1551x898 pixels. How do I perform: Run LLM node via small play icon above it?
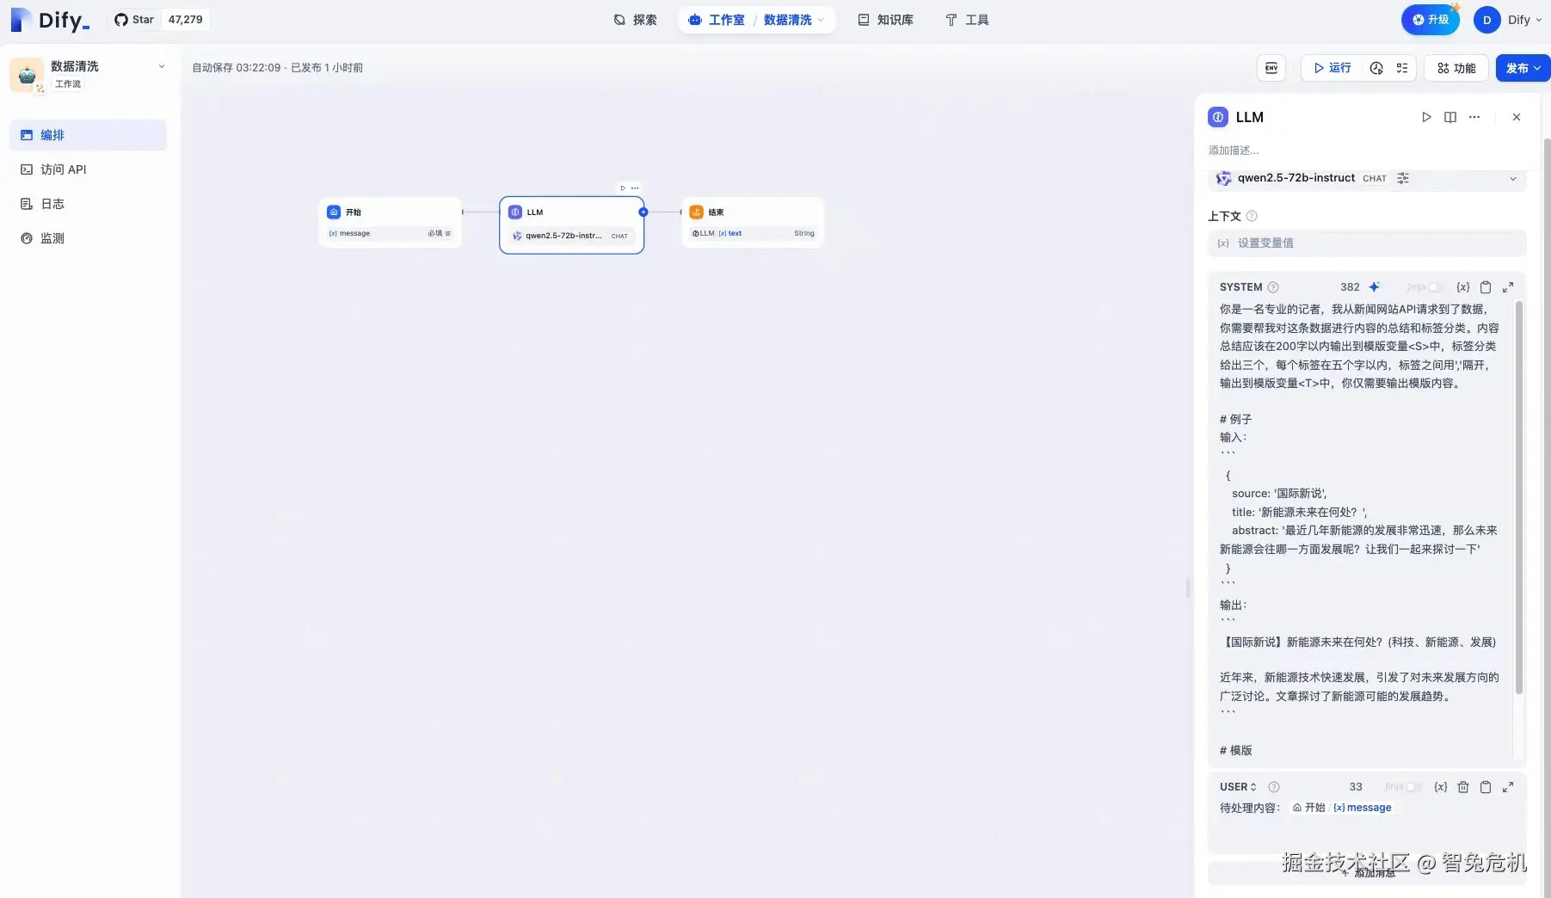(623, 188)
